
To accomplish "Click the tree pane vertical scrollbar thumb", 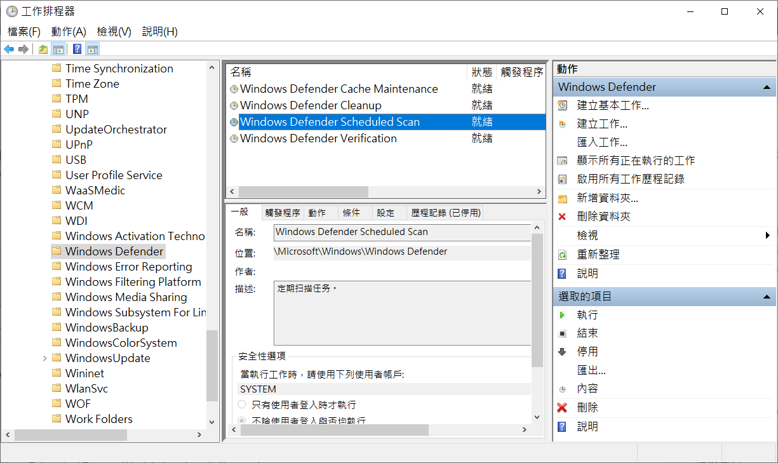I will coord(212,366).
